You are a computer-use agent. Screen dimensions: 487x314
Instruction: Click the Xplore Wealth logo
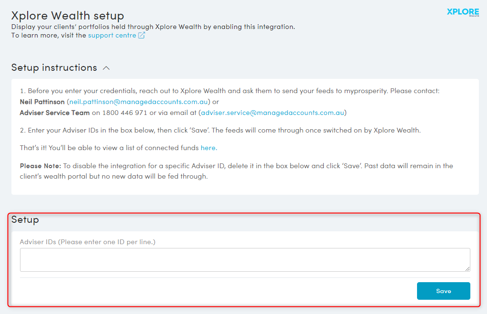tap(463, 12)
